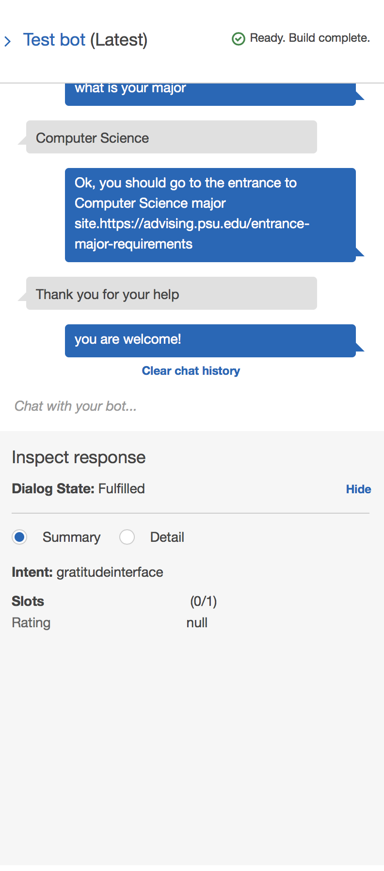This screenshot has height=871, width=384.
Task: Click the bot reply with advising.psu.edu URL
Action: point(210,215)
